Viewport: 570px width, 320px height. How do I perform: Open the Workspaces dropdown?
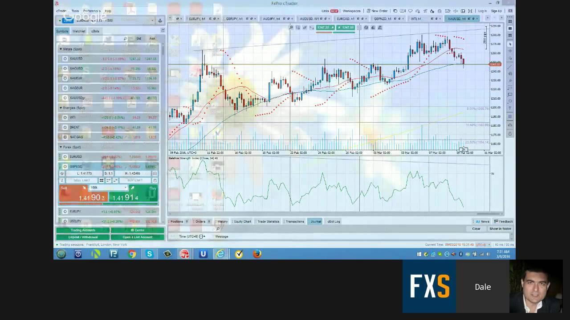coord(352,11)
